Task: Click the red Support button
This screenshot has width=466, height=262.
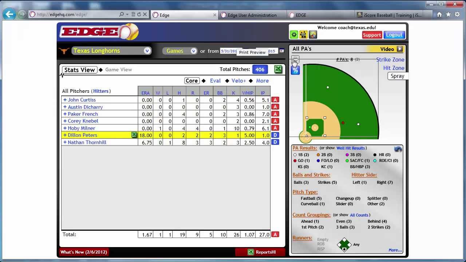Action: click(x=372, y=35)
